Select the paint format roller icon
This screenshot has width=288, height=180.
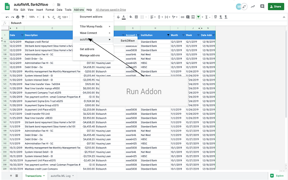pyautogui.click(x=23, y=17)
